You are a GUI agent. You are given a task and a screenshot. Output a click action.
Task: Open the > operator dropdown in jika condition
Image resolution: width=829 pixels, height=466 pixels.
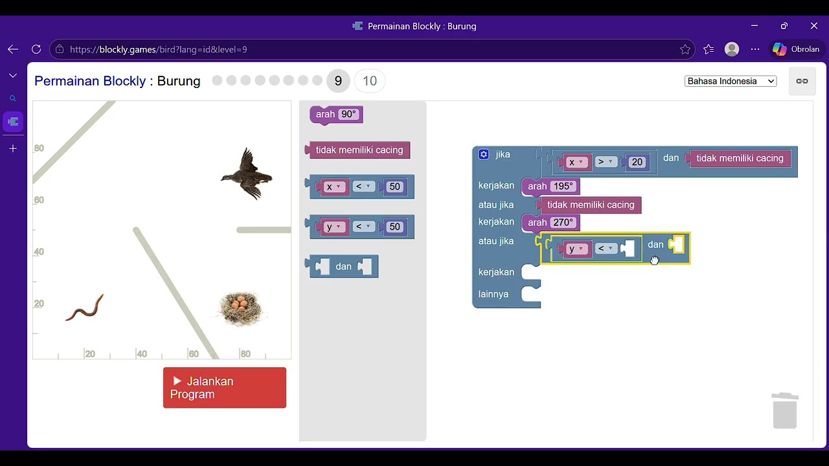[x=606, y=162]
